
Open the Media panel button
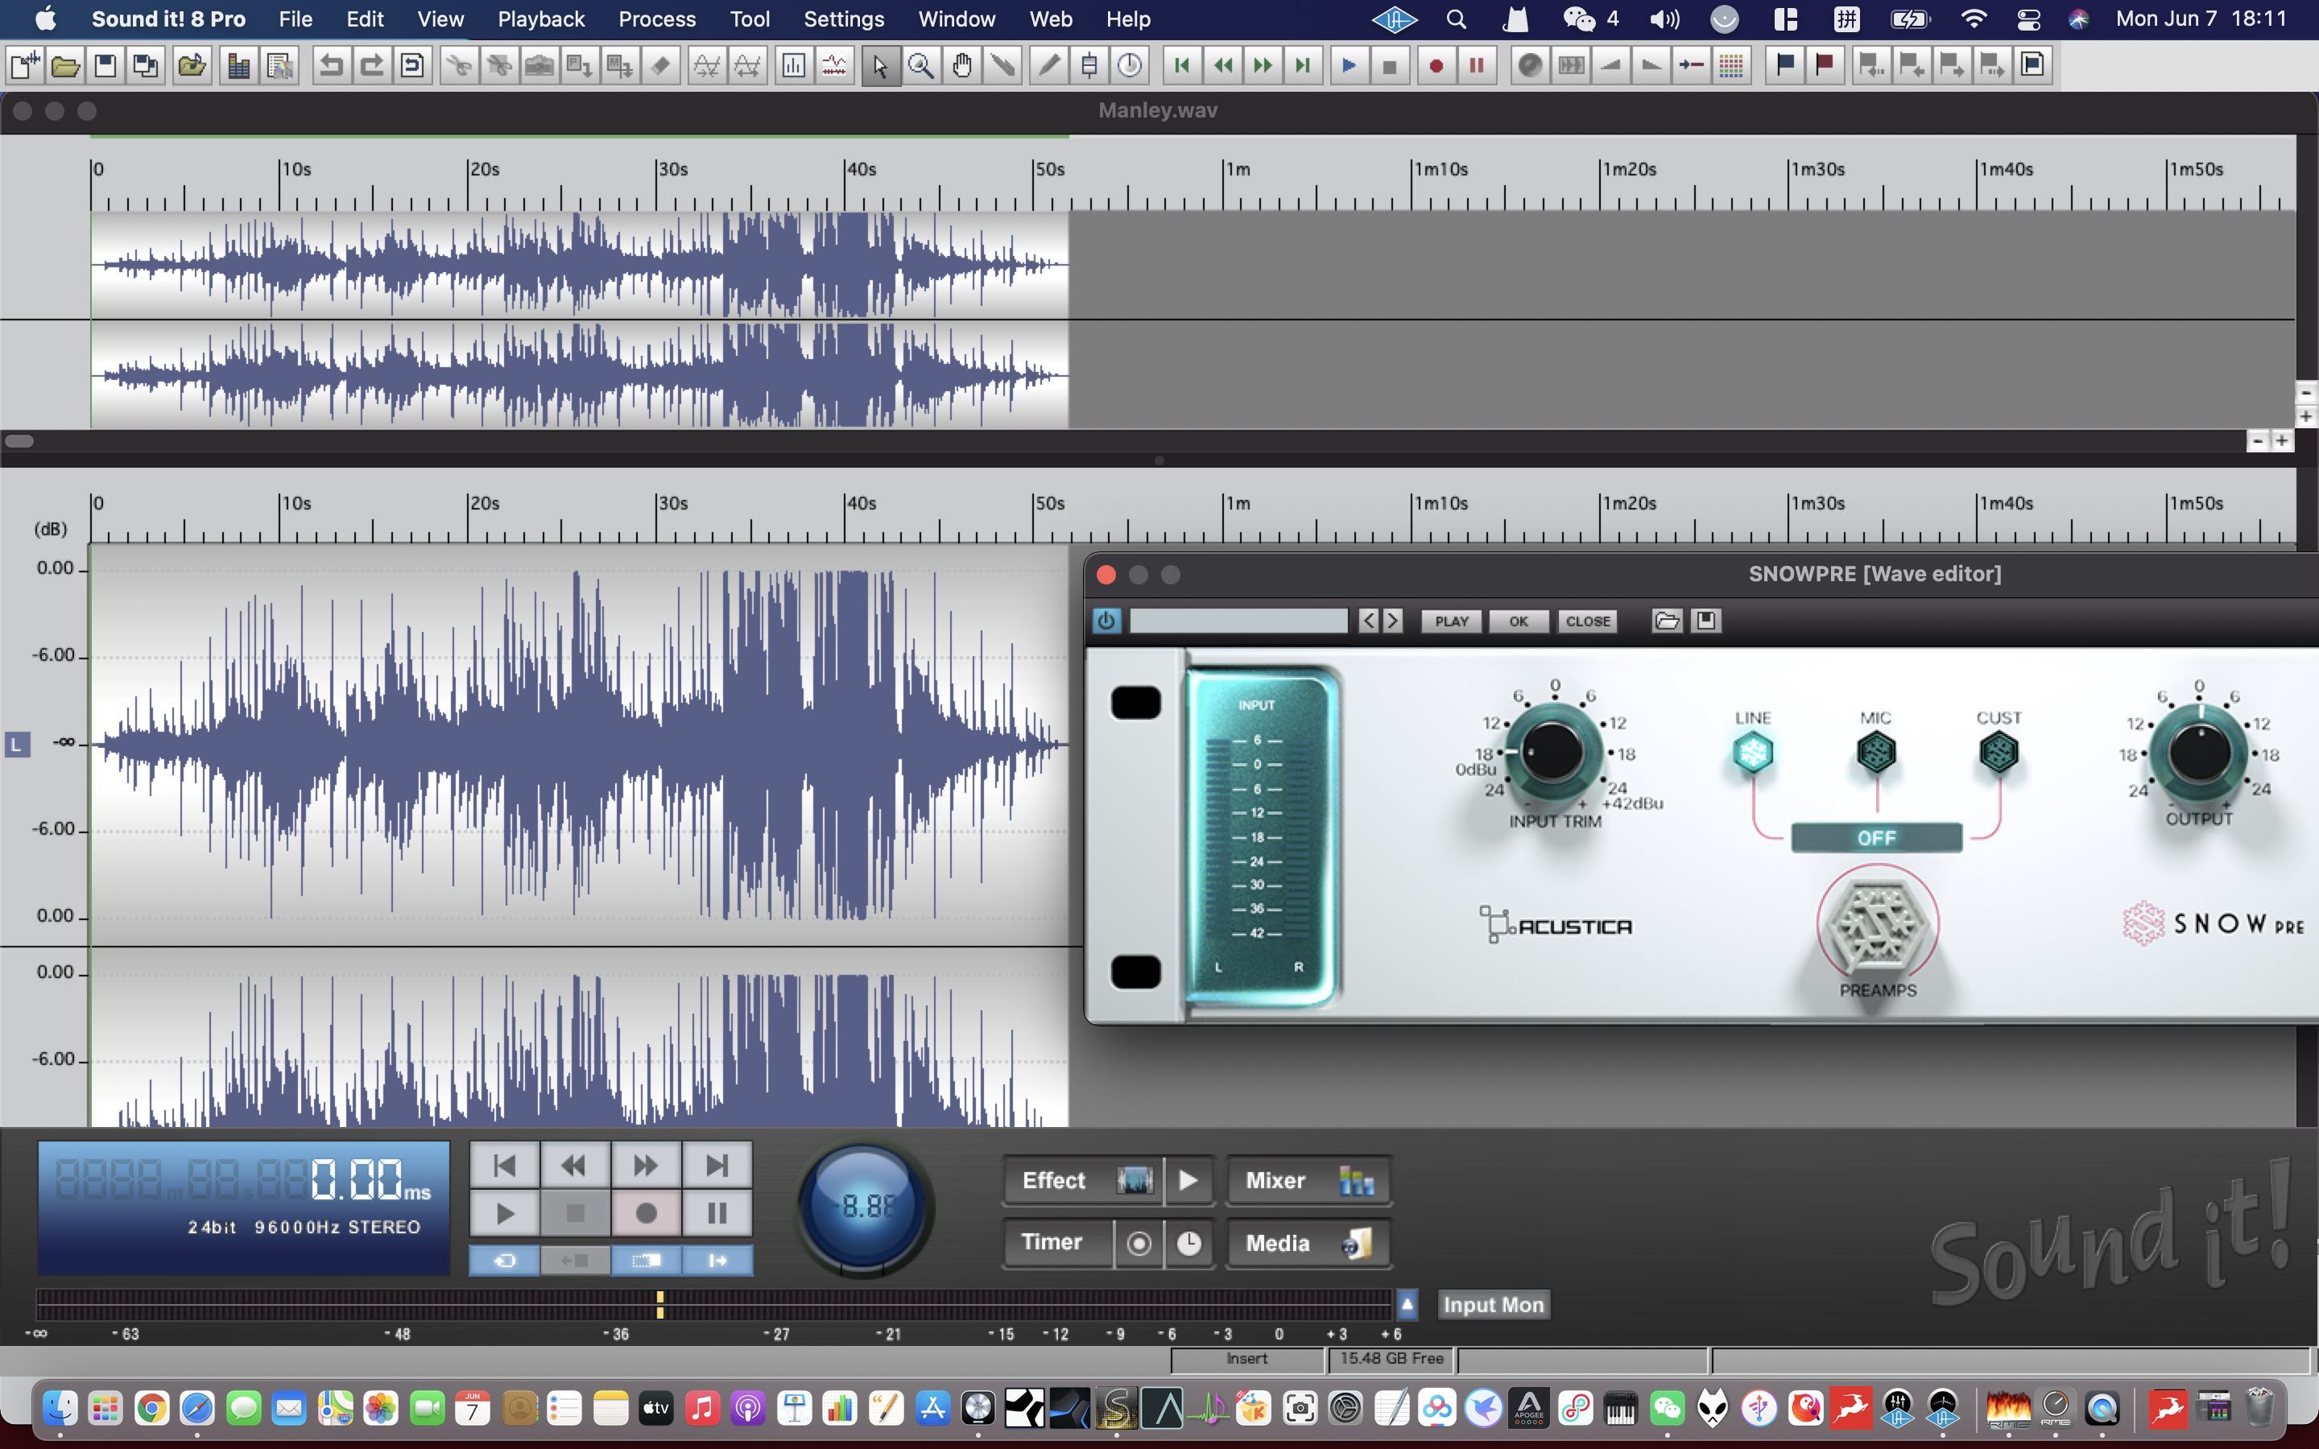click(1309, 1243)
